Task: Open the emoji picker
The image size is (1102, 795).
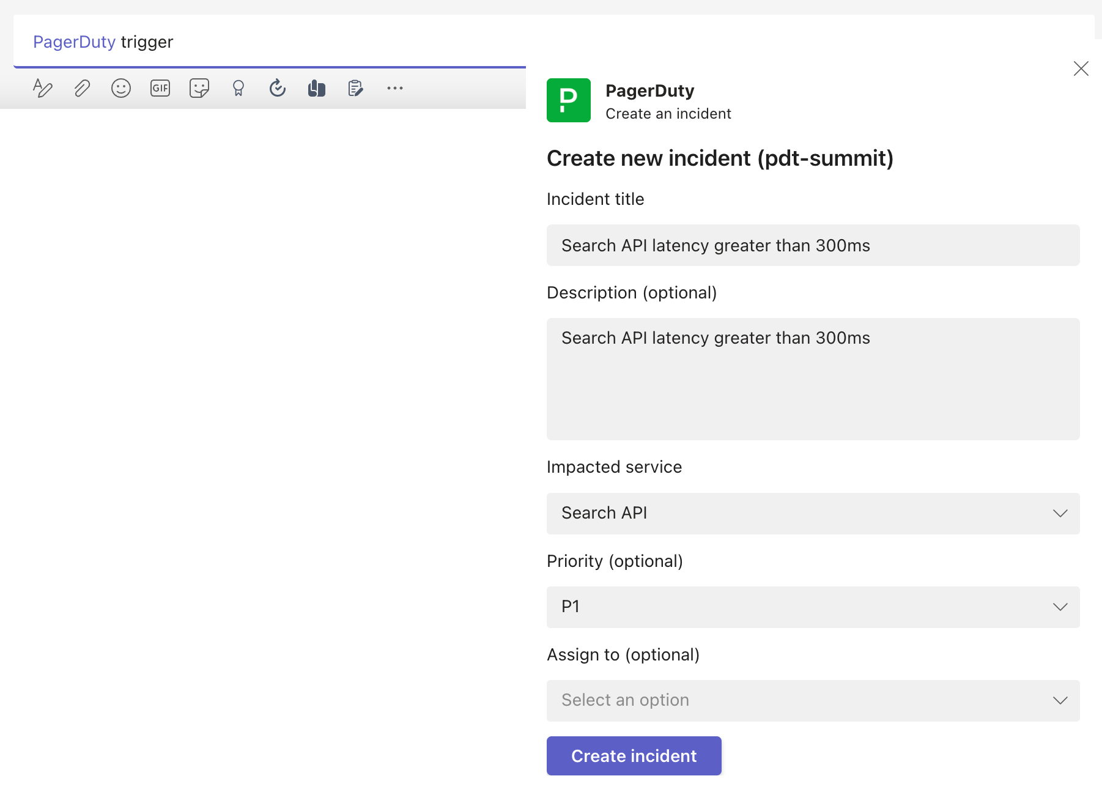Action: coord(121,88)
